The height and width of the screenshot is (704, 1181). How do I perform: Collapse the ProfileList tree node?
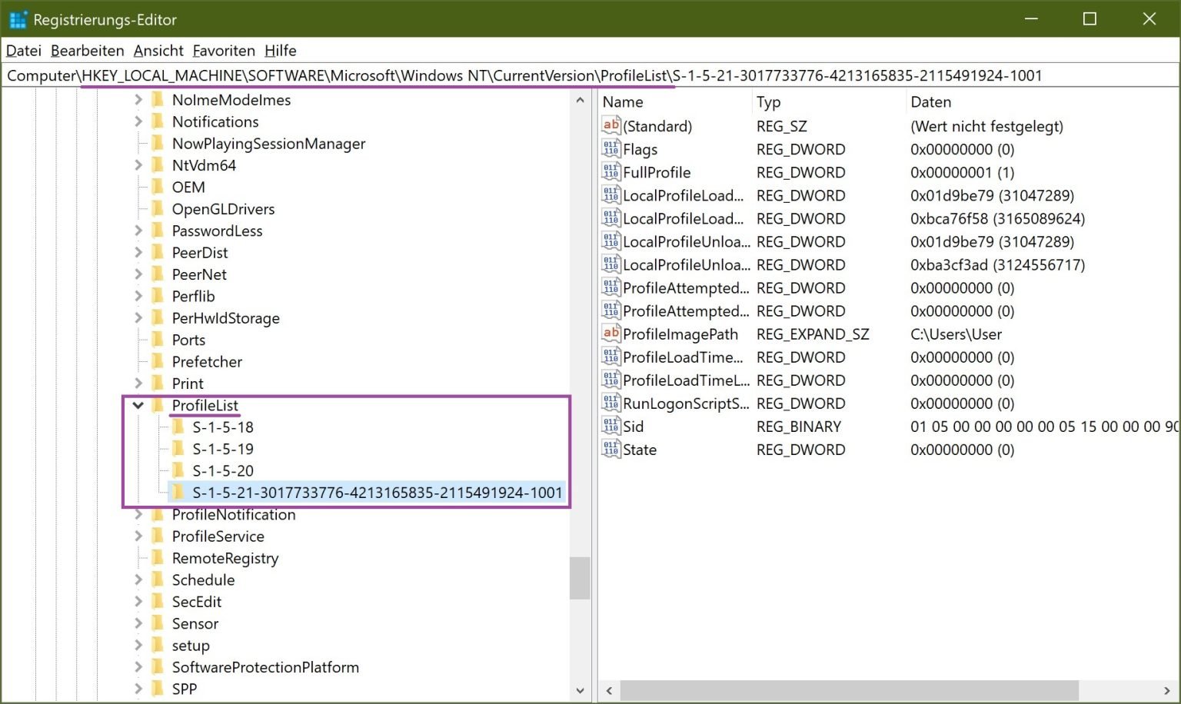click(138, 405)
